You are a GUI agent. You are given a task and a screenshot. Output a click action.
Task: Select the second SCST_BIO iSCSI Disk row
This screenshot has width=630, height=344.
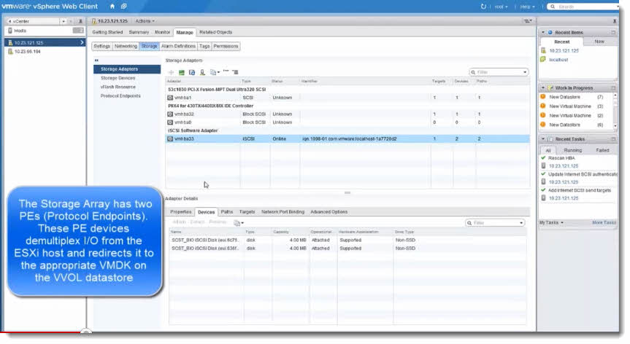(347, 249)
